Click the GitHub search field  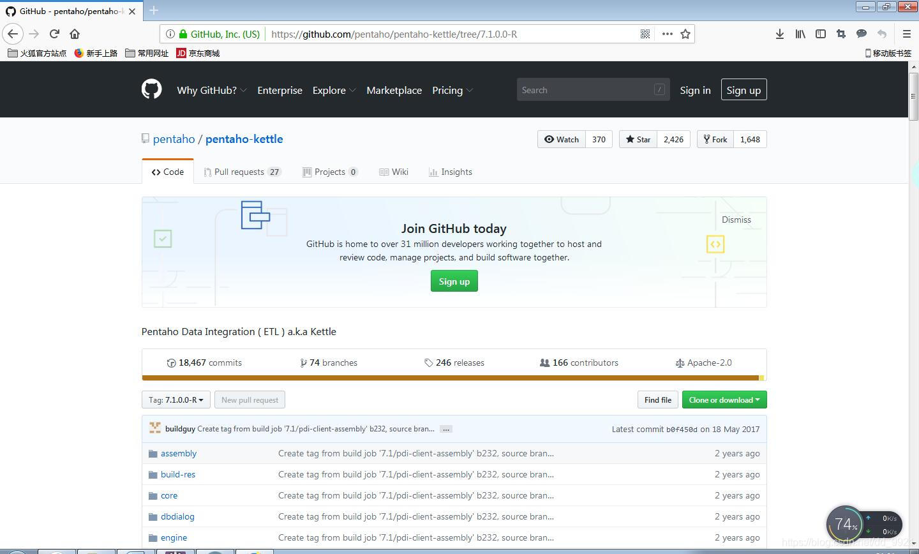click(593, 90)
